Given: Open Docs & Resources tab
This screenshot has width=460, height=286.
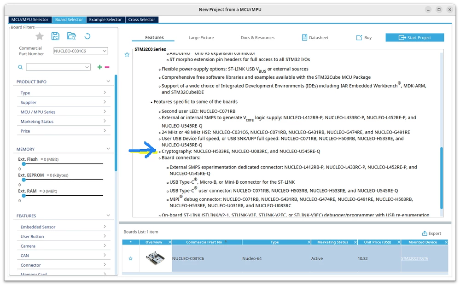Looking at the screenshot, I should [257, 38].
